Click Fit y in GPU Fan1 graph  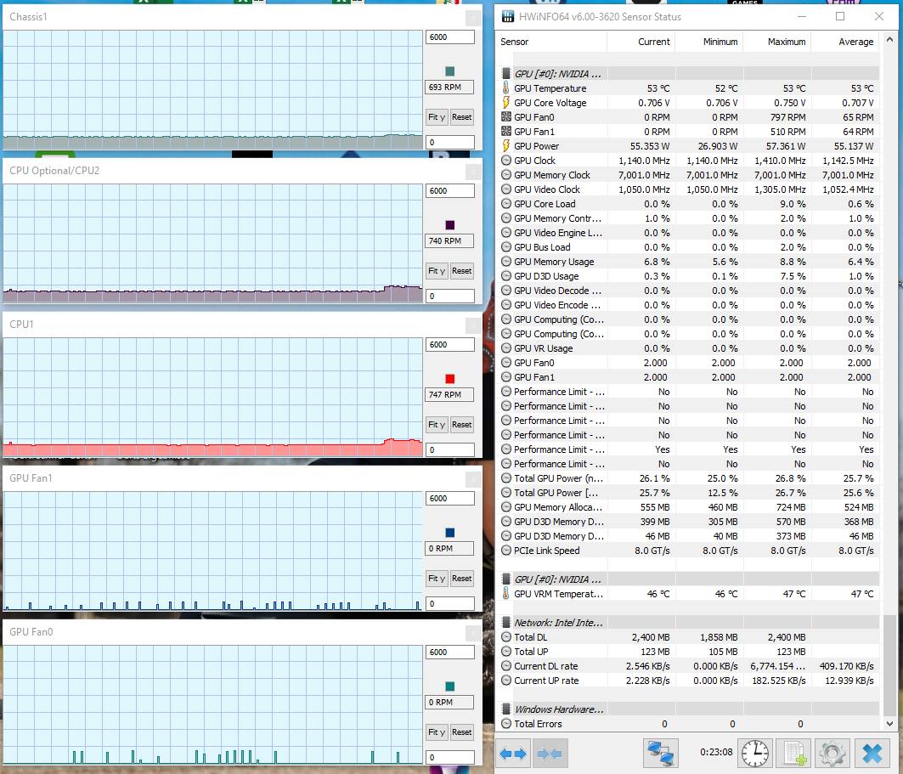point(437,579)
